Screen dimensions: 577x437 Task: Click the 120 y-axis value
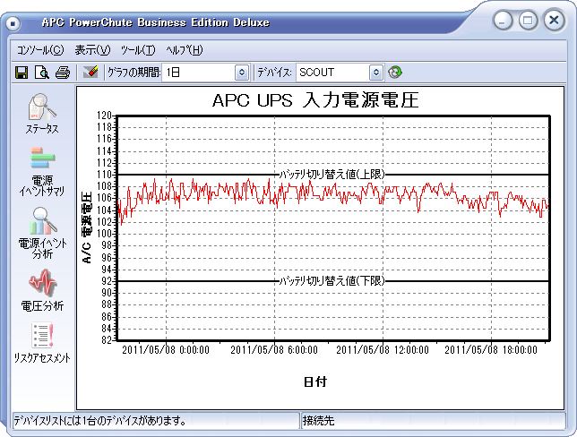tap(105, 116)
